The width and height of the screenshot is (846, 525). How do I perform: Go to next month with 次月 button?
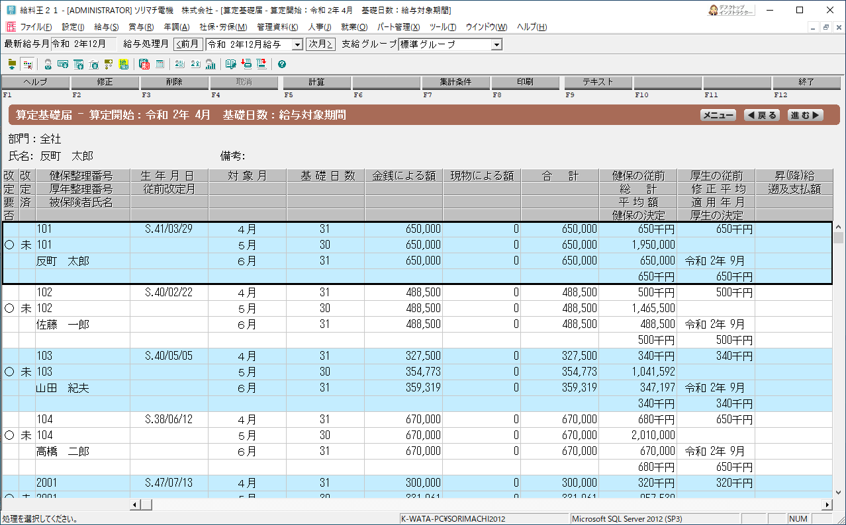coord(320,44)
